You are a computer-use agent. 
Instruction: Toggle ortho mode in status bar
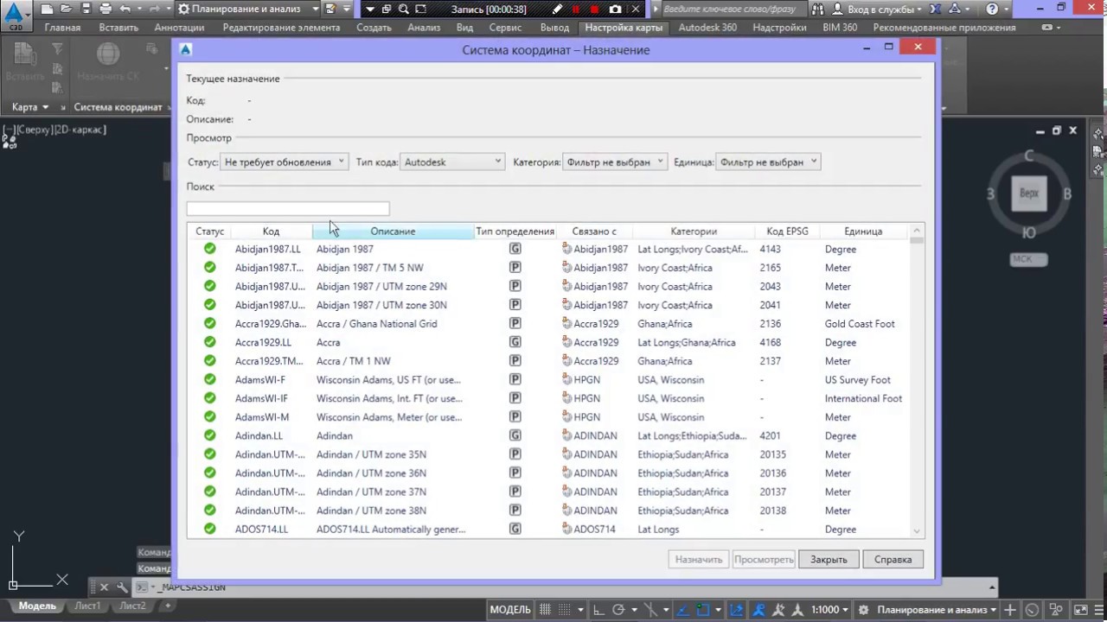598,610
